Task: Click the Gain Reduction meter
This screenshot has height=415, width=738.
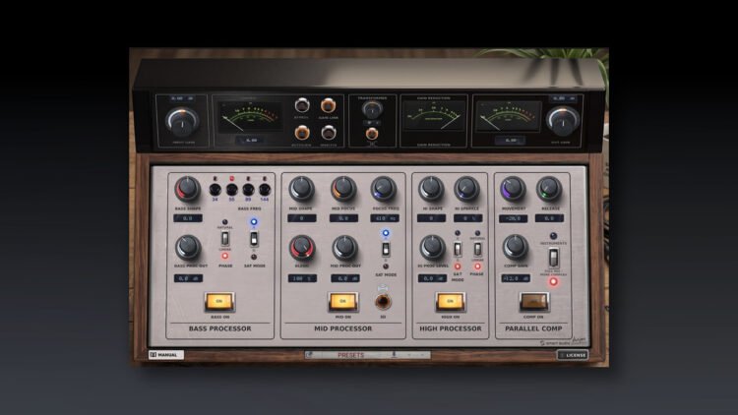Action: tap(434, 116)
